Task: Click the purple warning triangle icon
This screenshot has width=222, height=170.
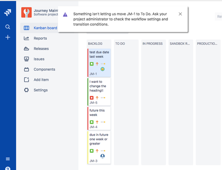Action: tap(65, 15)
